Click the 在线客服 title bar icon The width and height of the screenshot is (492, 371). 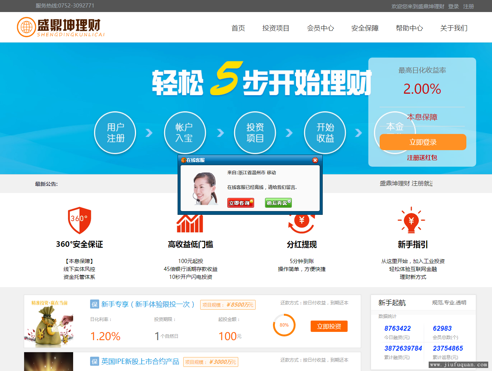184,160
